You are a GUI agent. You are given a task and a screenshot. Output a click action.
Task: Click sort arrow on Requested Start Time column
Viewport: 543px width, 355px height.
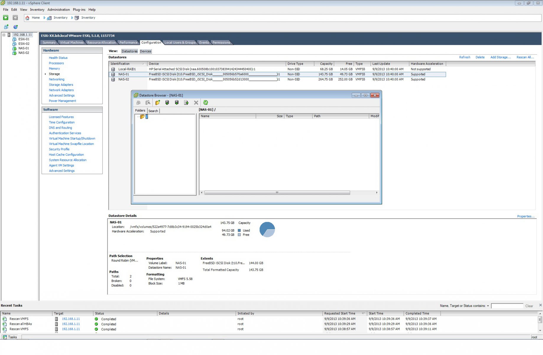pyautogui.click(x=363, y=313)
